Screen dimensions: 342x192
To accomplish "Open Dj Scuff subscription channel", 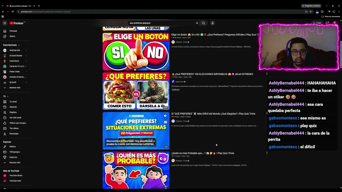I will (x=15, y=82).
